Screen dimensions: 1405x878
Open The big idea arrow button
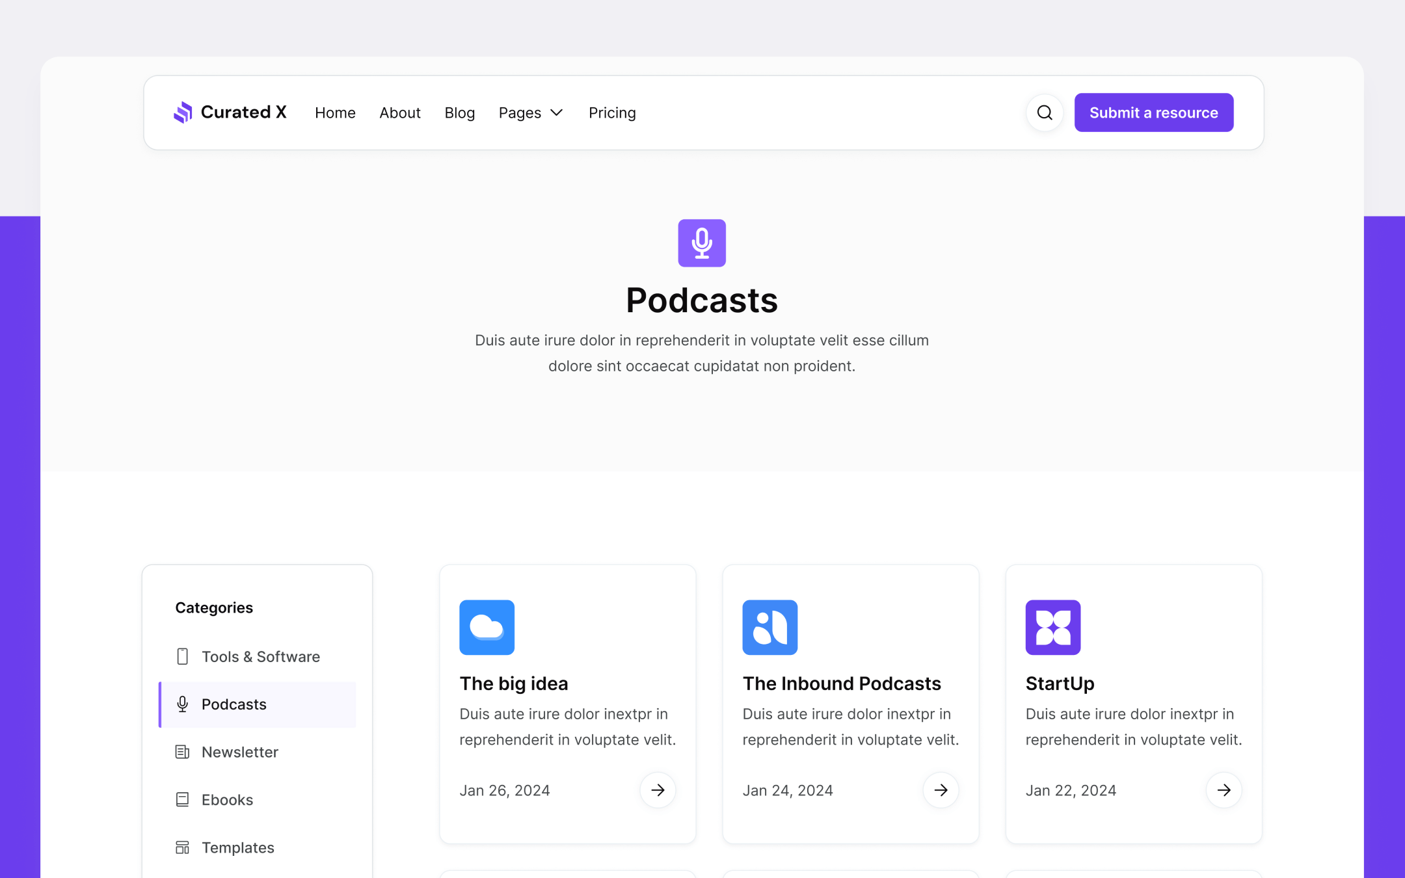click(658, 790)
